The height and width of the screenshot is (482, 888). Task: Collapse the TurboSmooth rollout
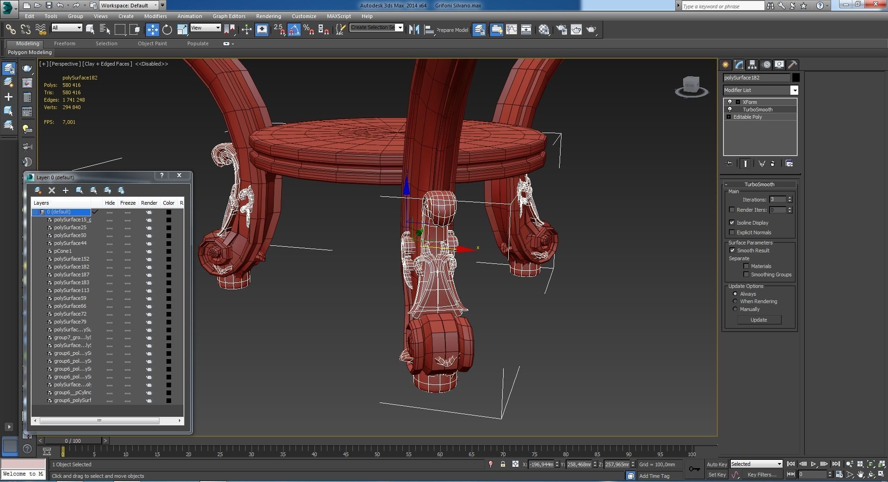pyautogui.click(x=726, y=184)
